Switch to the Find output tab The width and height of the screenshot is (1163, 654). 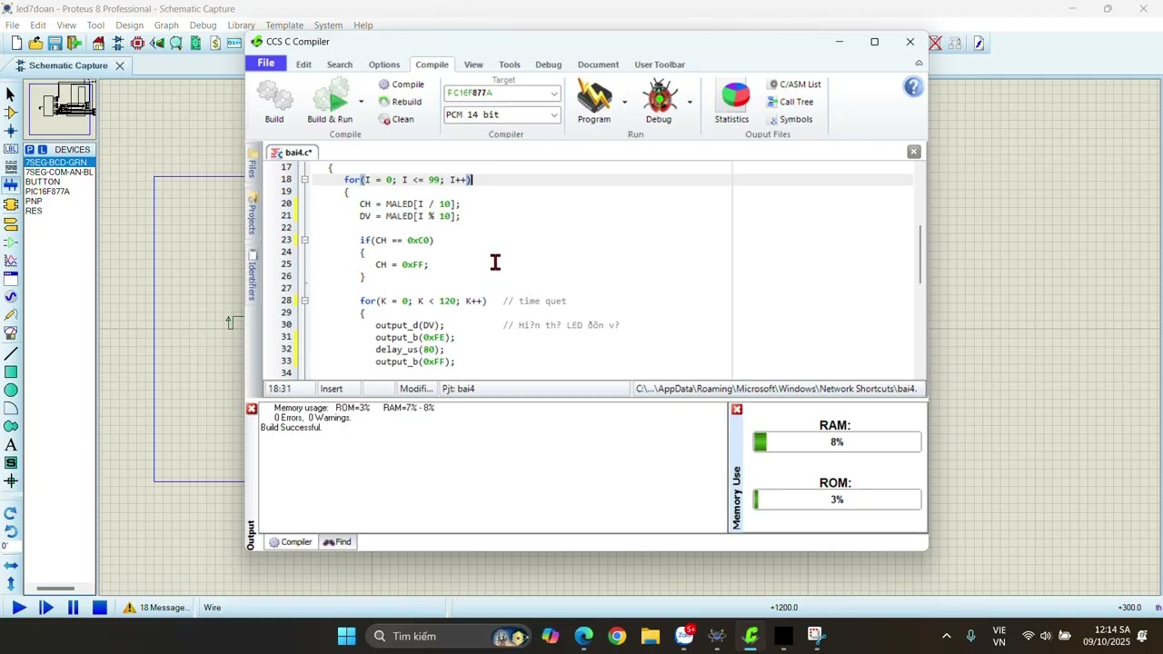click(x=337, y=542)
